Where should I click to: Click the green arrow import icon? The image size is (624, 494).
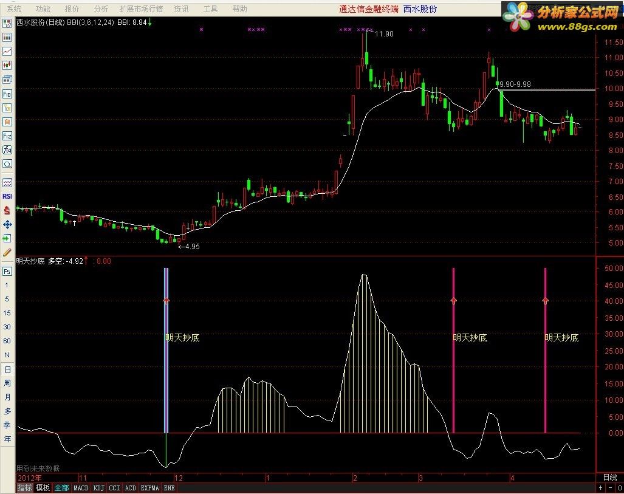click(7, 238)
